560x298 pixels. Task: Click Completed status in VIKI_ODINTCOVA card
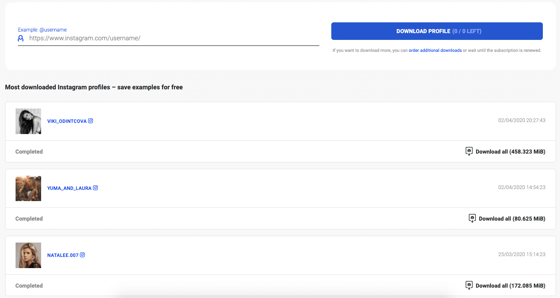click(29, 152)
